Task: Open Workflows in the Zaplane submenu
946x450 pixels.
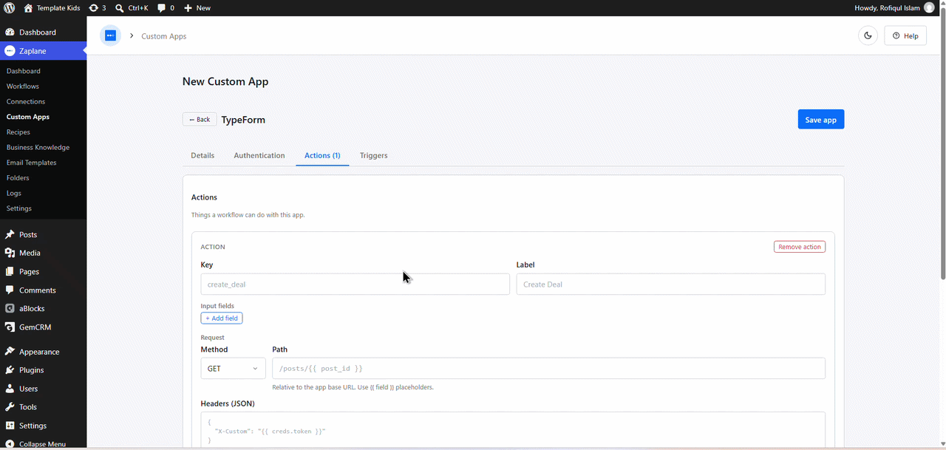Action: (23, 86)
